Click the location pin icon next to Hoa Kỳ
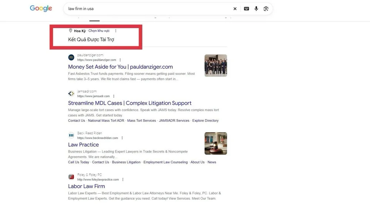 [x=70, y=30]
